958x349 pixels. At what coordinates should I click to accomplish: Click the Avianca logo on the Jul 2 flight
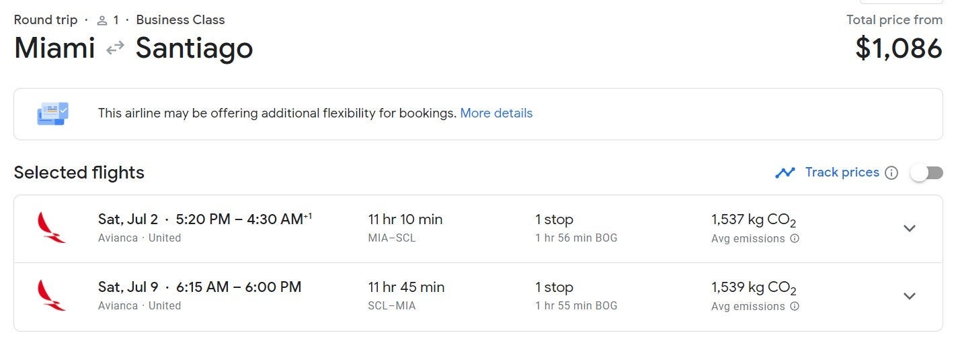pyautogui.click(x=52, y=227)
